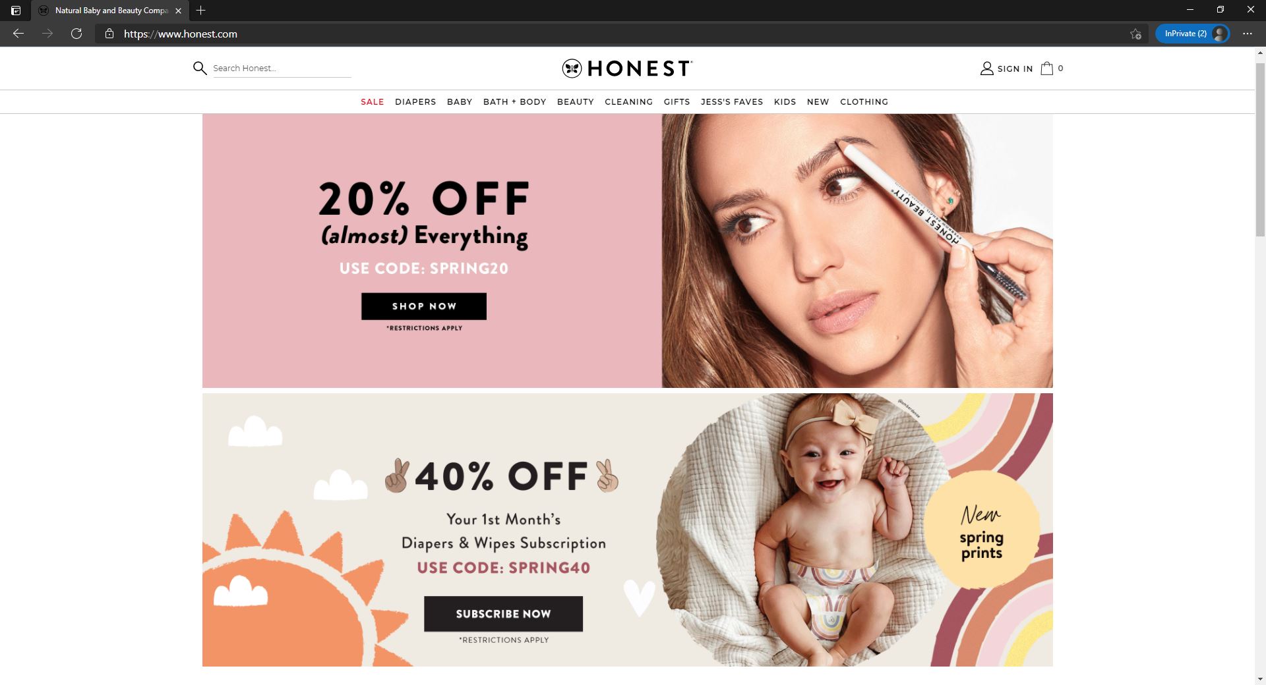
Task: Go back using browser back arrow
Action: point(18,34)
